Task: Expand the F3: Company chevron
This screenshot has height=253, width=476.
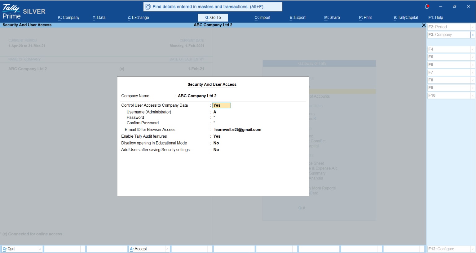Action: click(473, 35)
